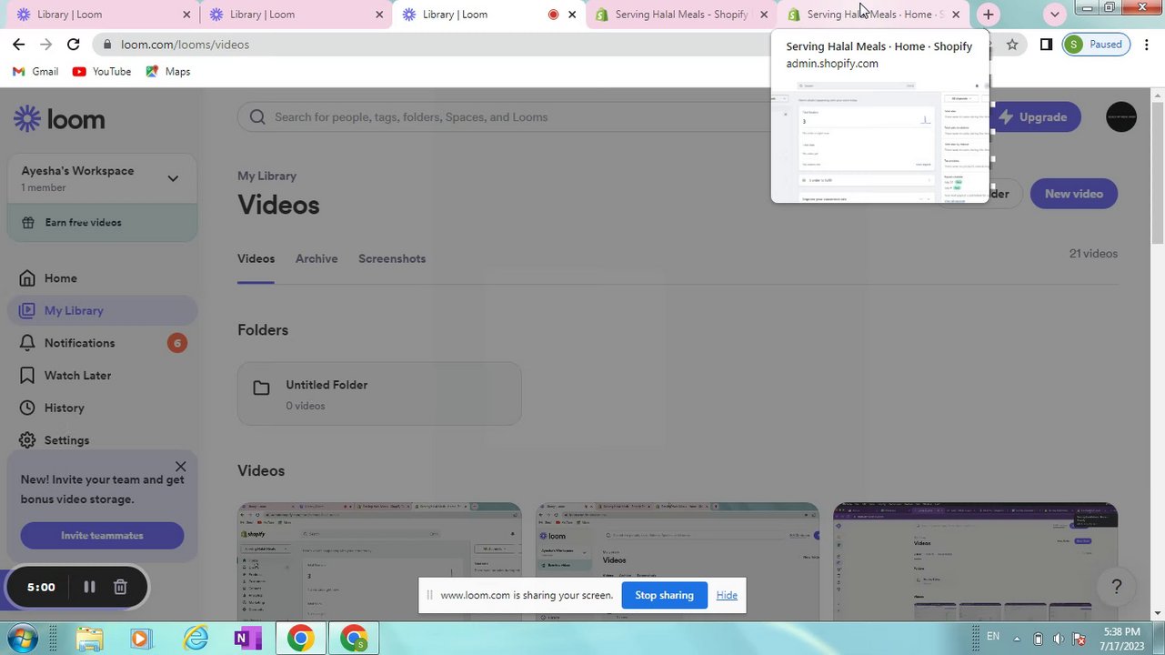1165x655 pixels.
Task: Open the Untitled Folder
Action: 379,394
